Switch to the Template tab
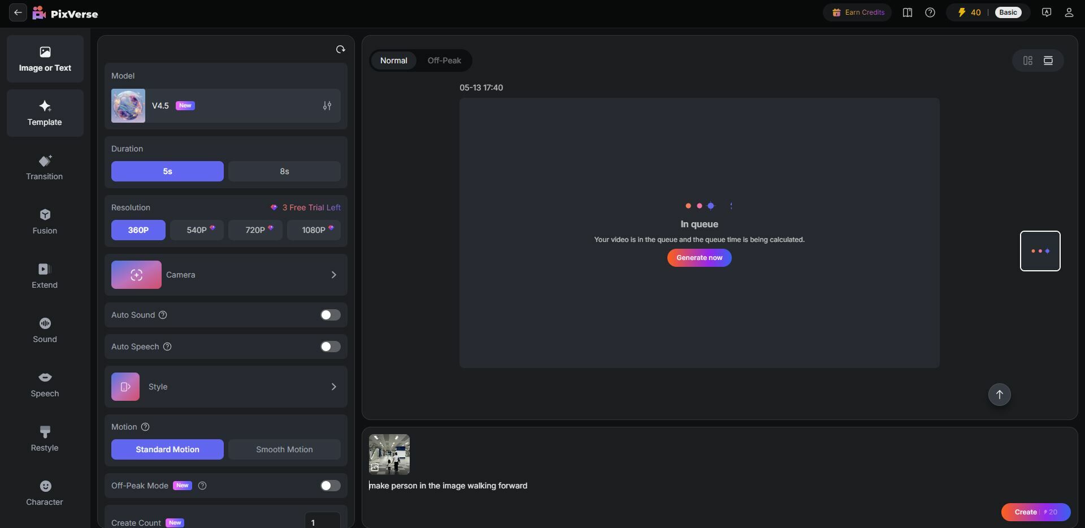This screenshot has height=528, width=1085. pos(45,113)
